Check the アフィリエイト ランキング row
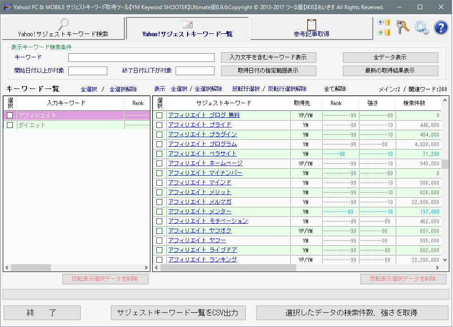The width and height of the screenshot is (453, 327). pyautogui.click(x=159, y=260)
